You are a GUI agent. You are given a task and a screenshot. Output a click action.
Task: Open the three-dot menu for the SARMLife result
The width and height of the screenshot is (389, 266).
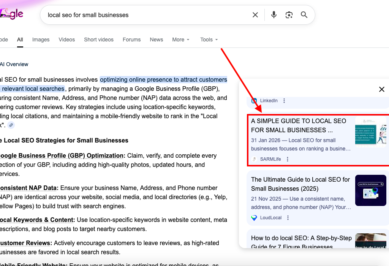(287, 159)
